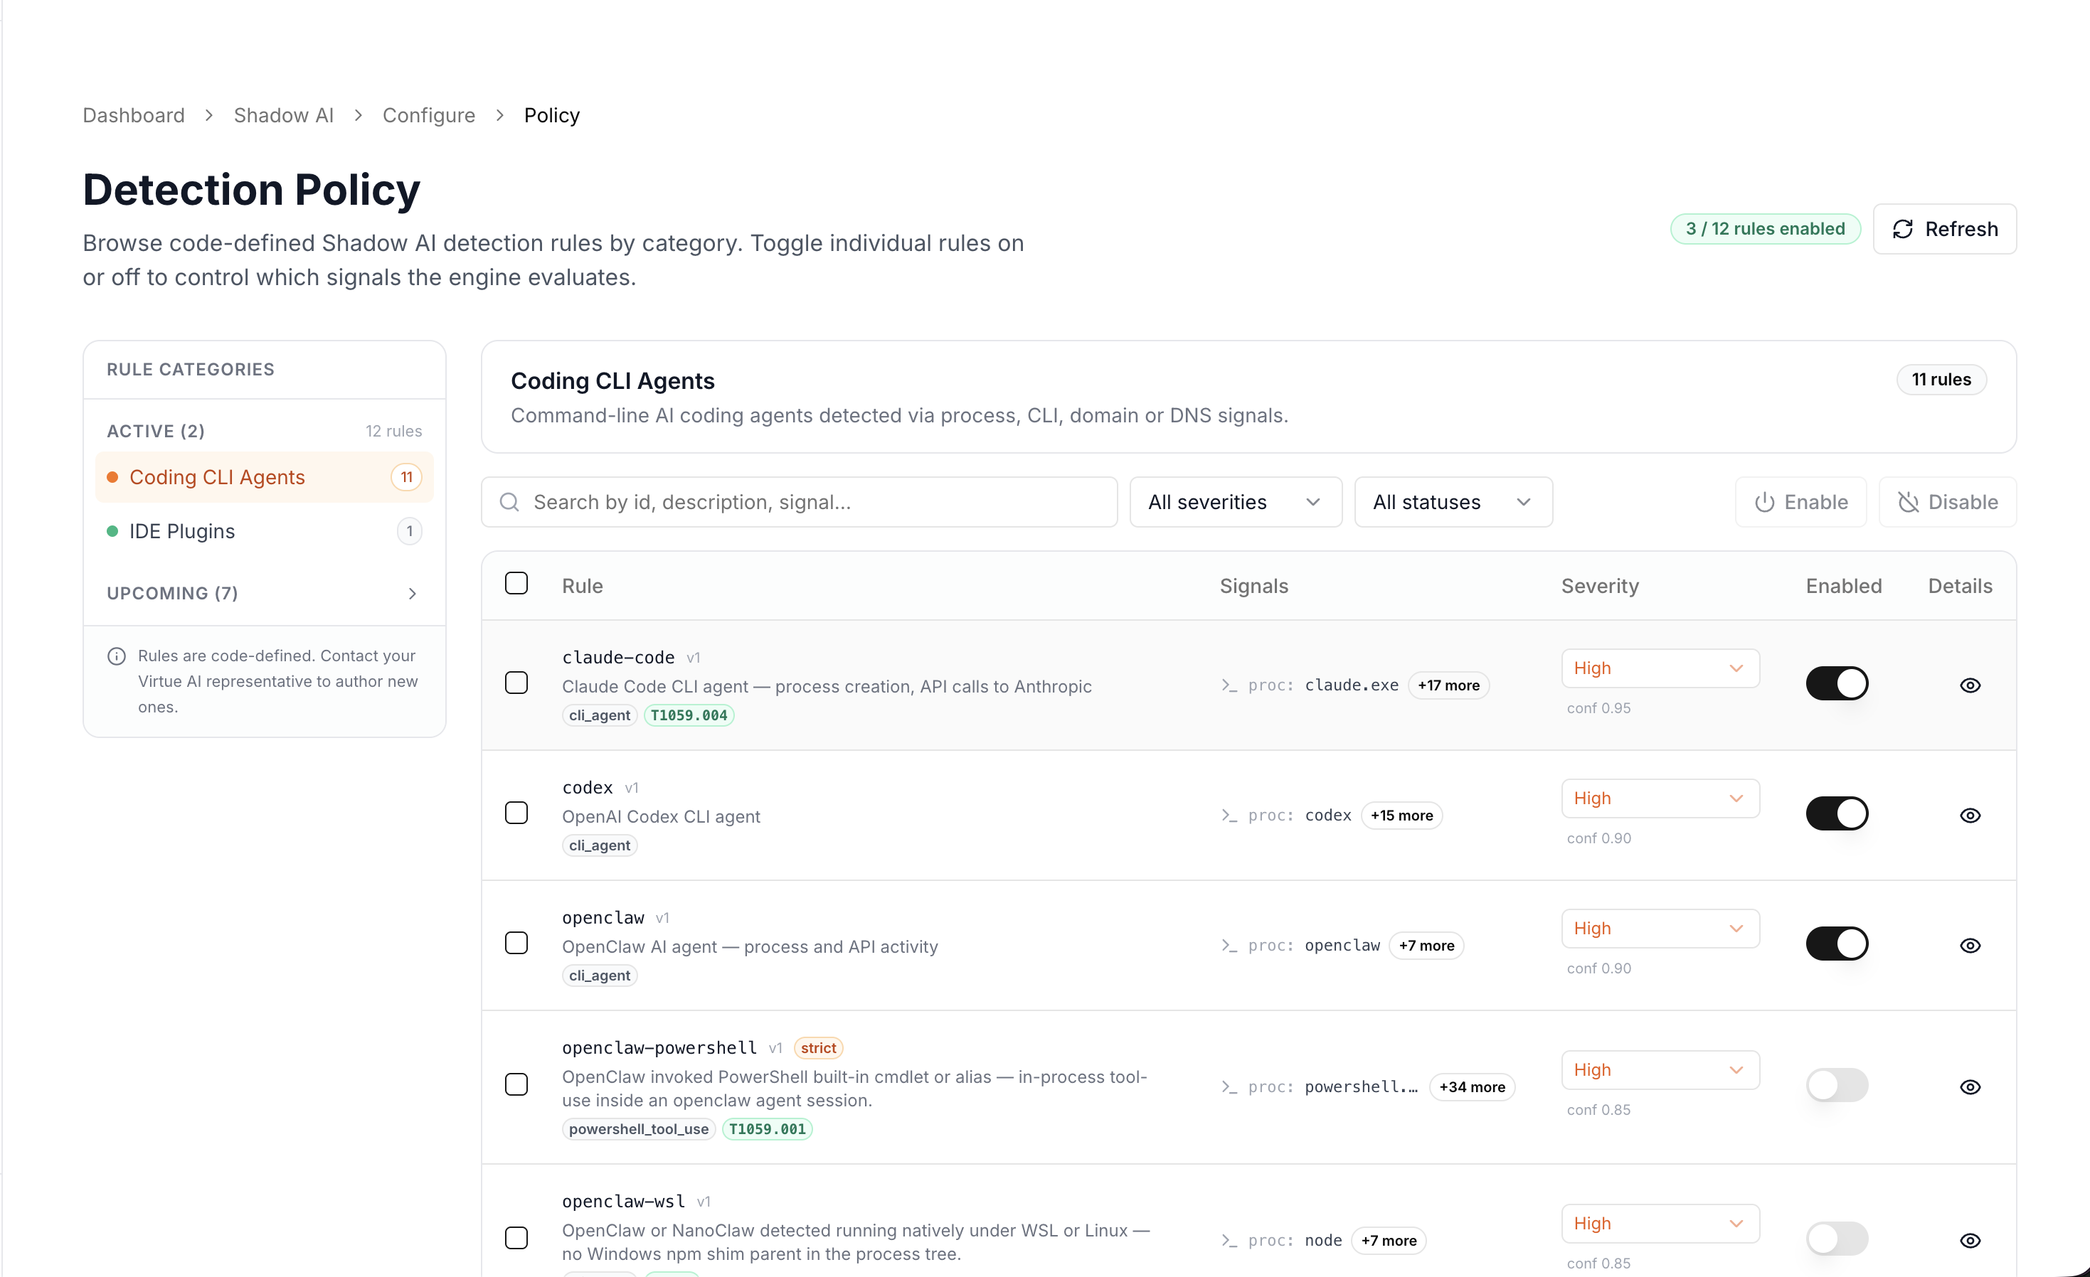Click terminal icon beside proc: openclaw

tap(1229, 946)
